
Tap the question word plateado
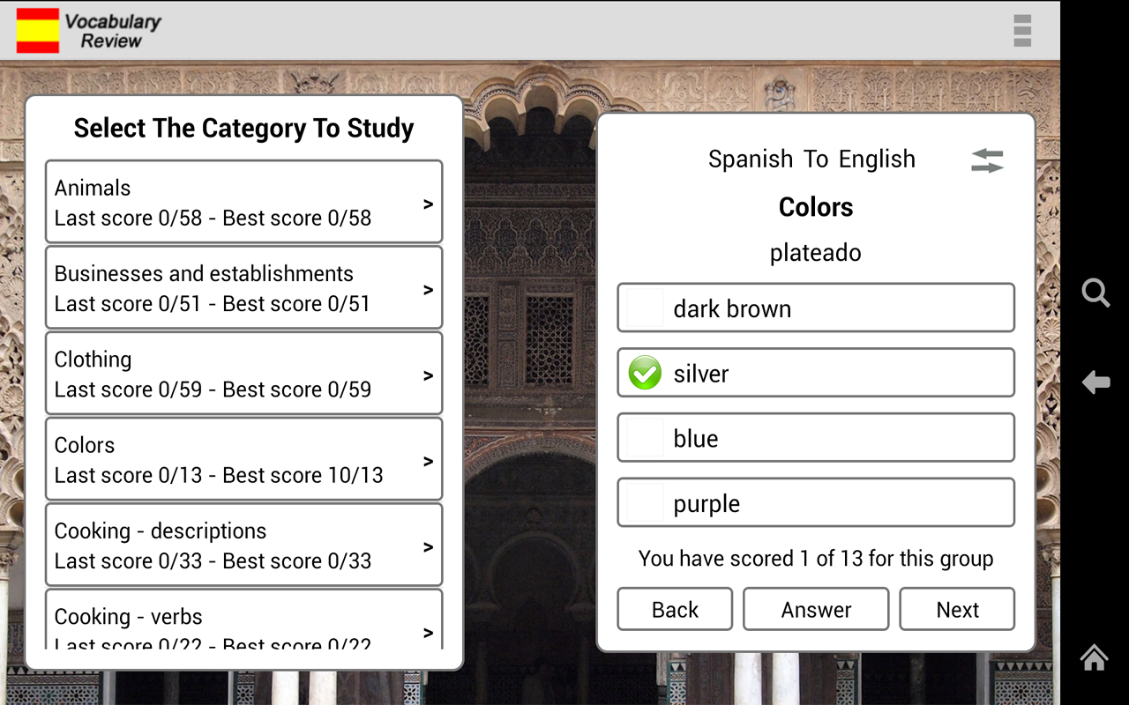point(815,252)
